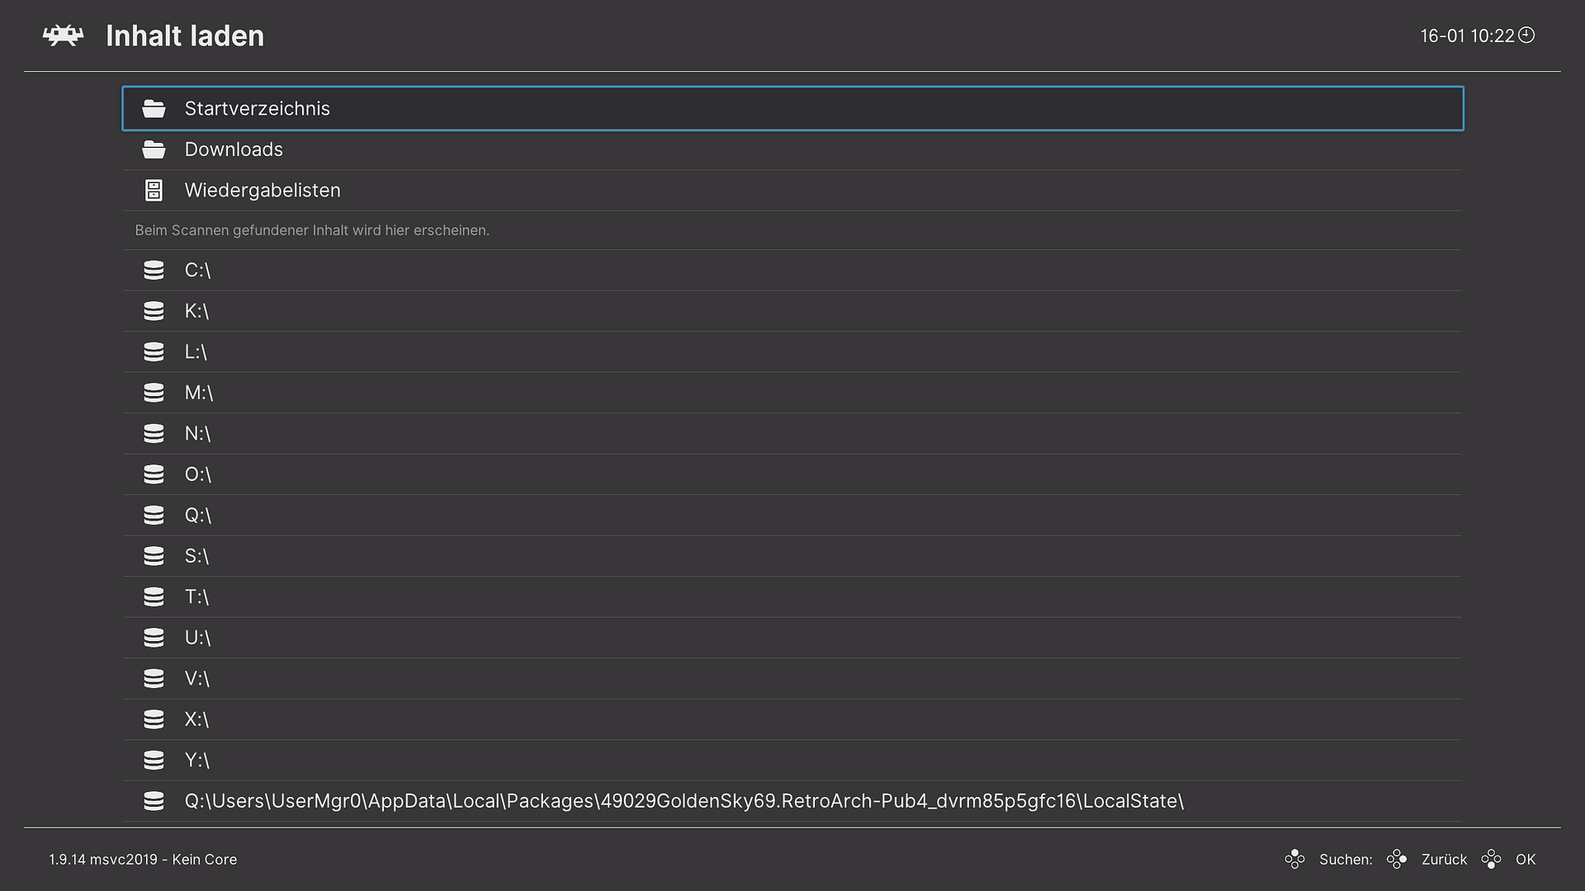The height and width of the screenshot is (891, 1585).
Task: Open the Downloads directory entry
Action: point(234,149)
